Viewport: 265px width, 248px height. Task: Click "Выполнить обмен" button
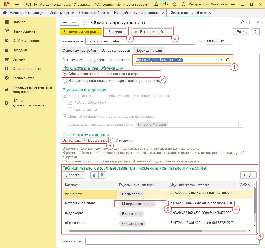tap(151, 32)
